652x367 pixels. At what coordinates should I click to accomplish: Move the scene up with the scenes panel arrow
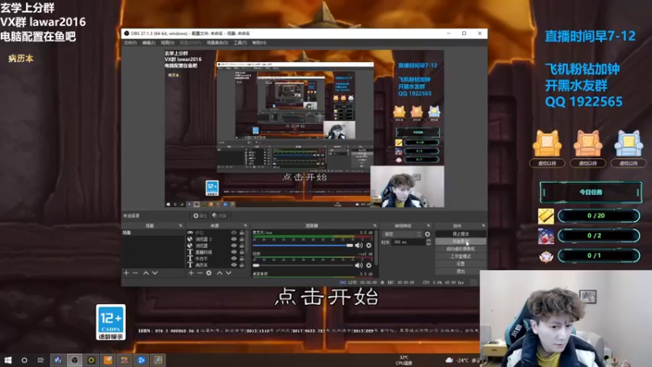(146, 273)
